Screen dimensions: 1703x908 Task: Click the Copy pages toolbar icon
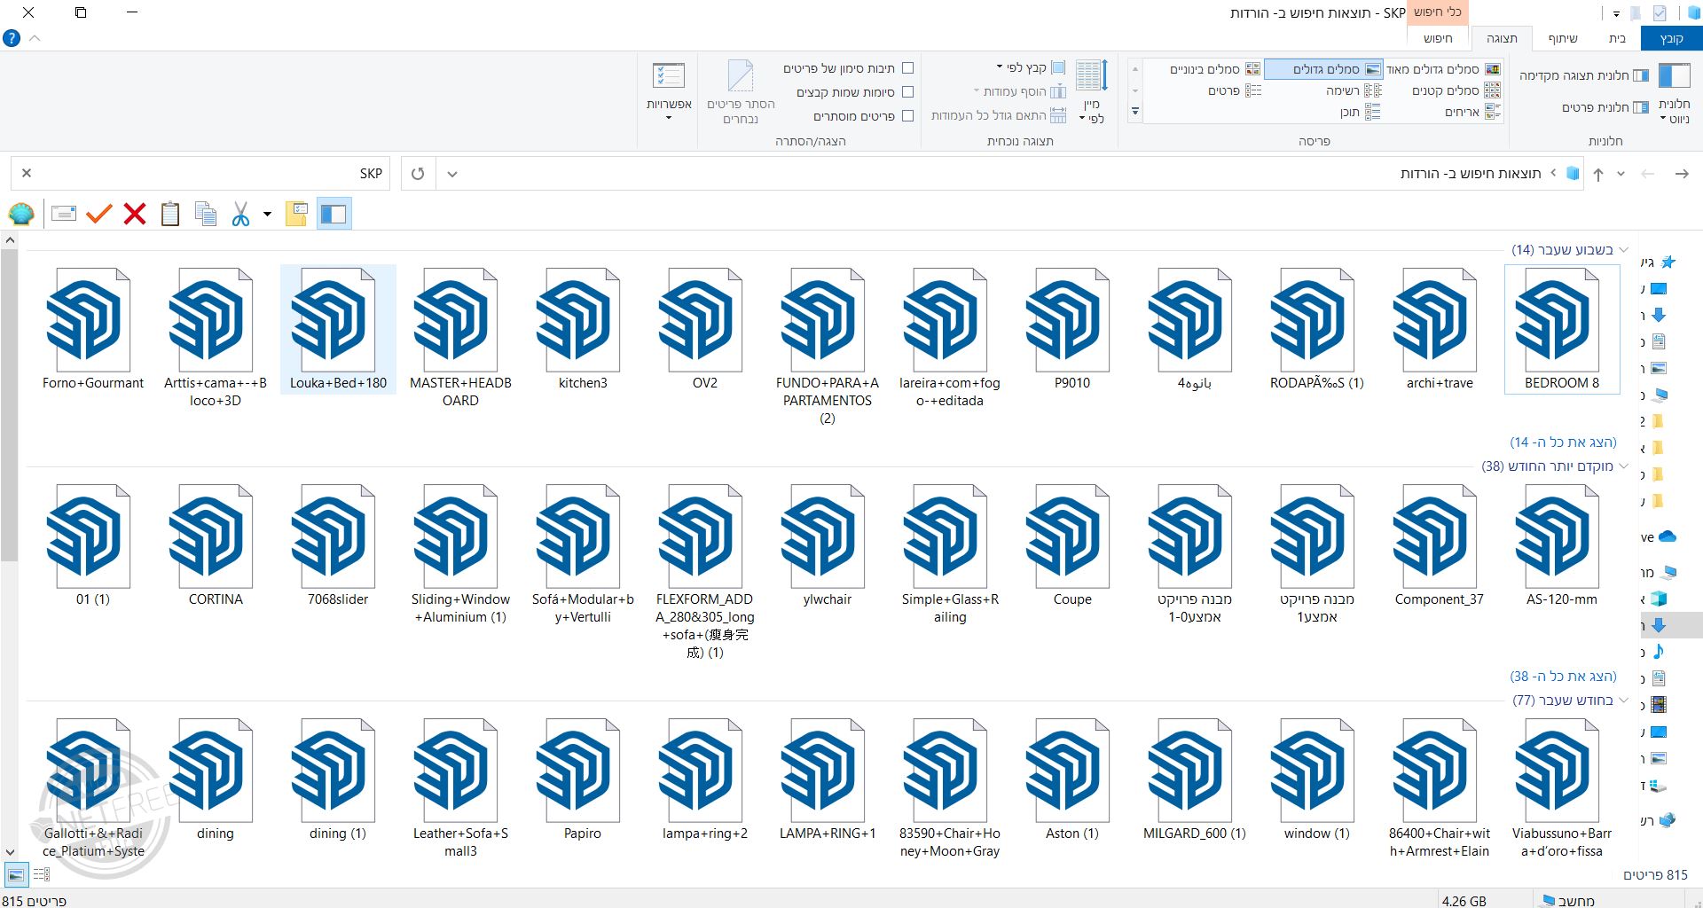[206, 214]
